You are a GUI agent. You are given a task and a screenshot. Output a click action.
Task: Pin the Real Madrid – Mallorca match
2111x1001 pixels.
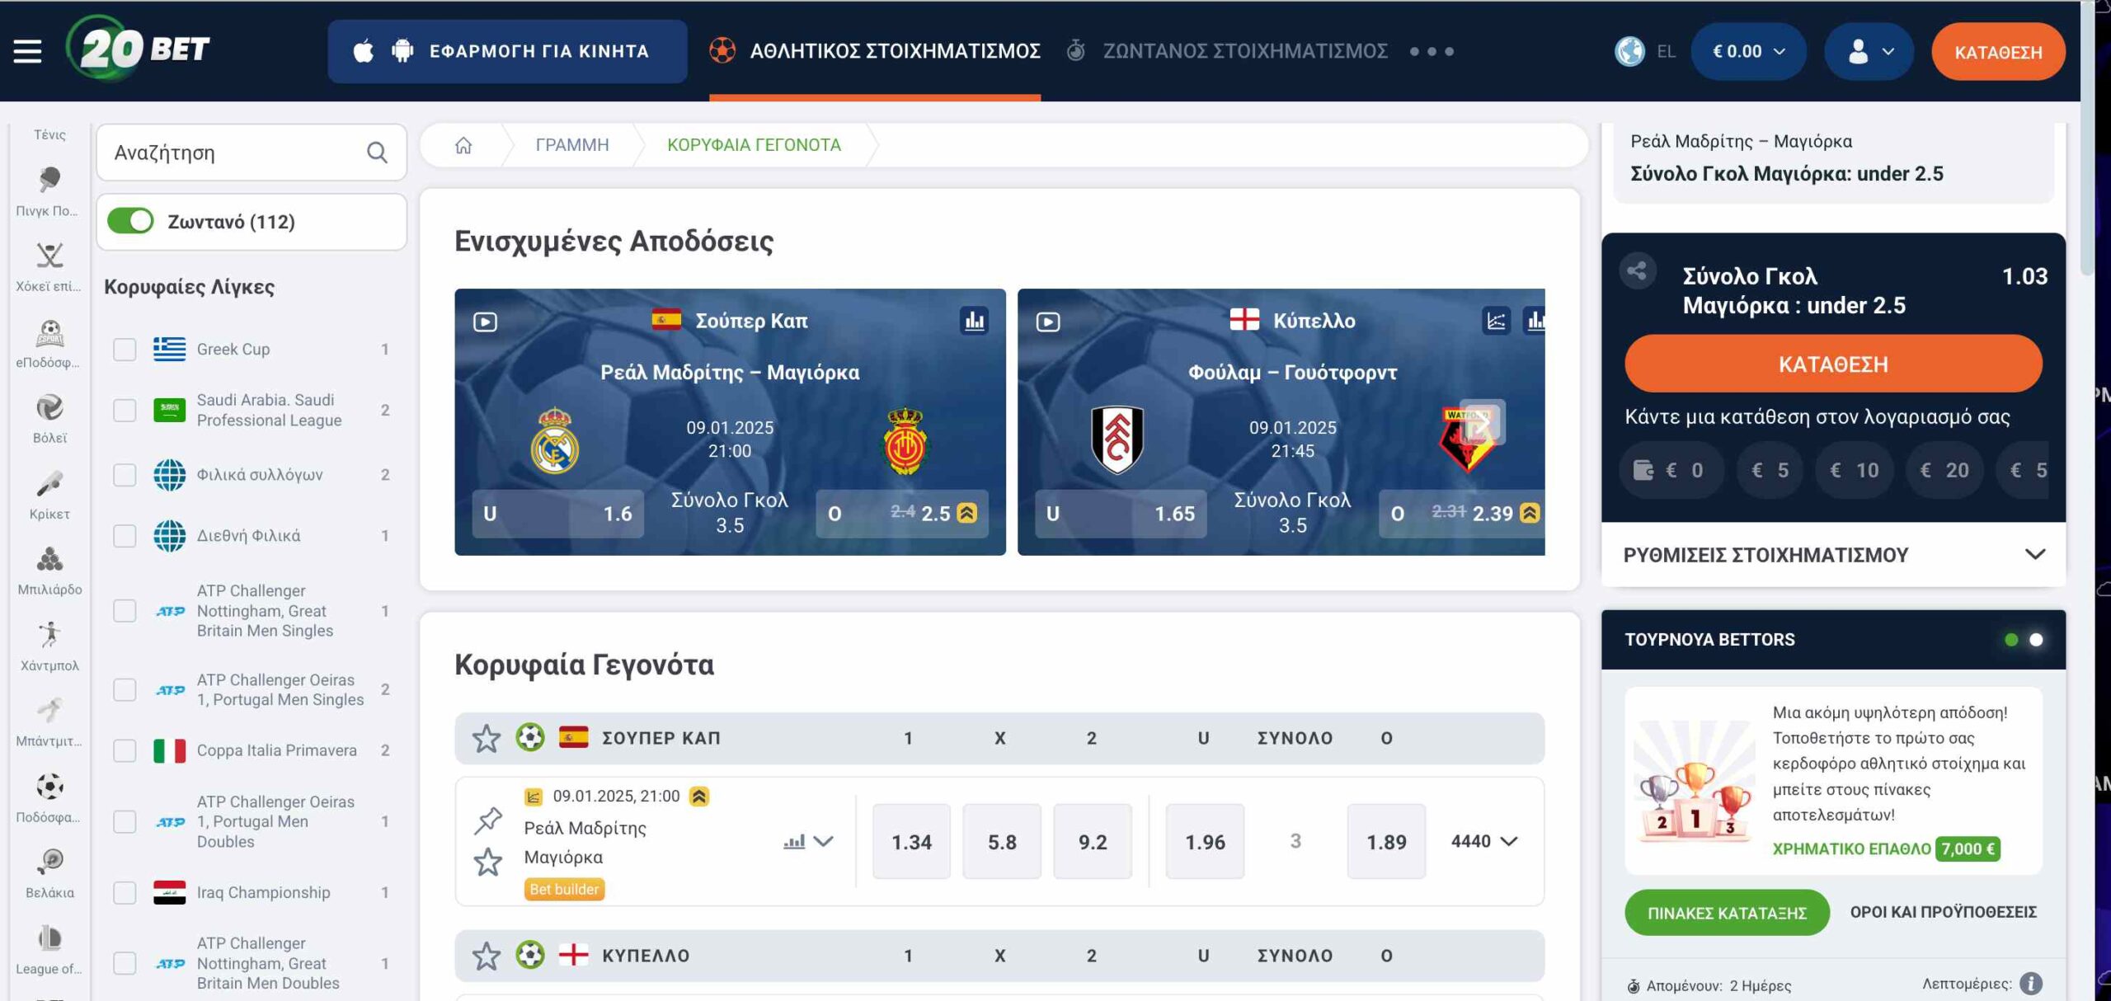[x=488, y=820]
